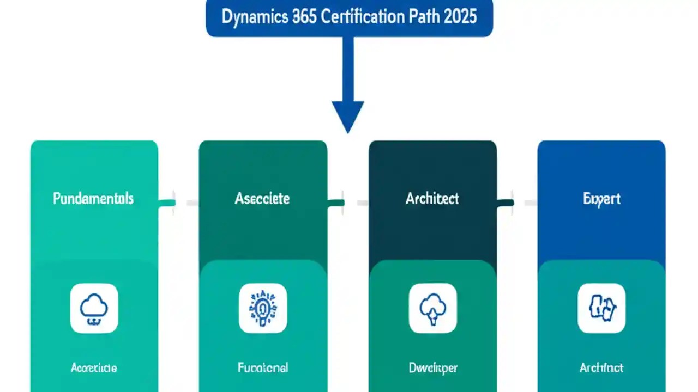Expand the Fundamentals card details
The height and width of the screenshot is (392, 698).
pyautogui.click(x=94, y=199)
